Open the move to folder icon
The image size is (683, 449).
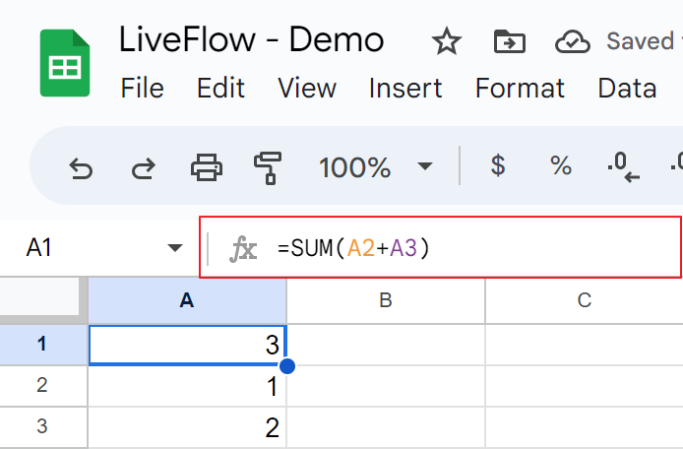tap(509, 41)
